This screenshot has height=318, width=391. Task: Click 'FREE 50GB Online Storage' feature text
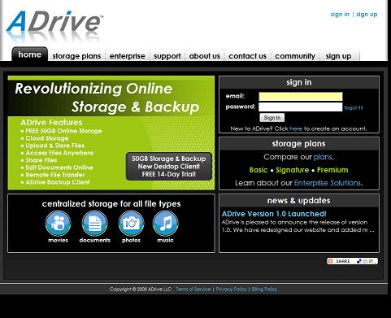click(63, 131)
